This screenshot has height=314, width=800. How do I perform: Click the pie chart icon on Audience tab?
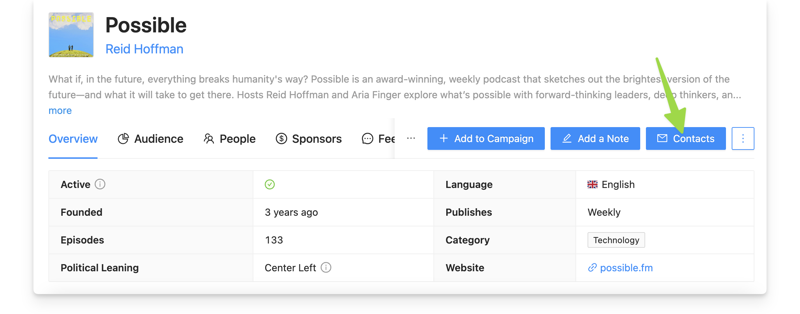pos(123,138)
